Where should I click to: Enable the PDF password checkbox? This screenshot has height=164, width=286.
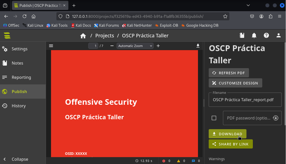pyautogui.click(x=214, y=118)
